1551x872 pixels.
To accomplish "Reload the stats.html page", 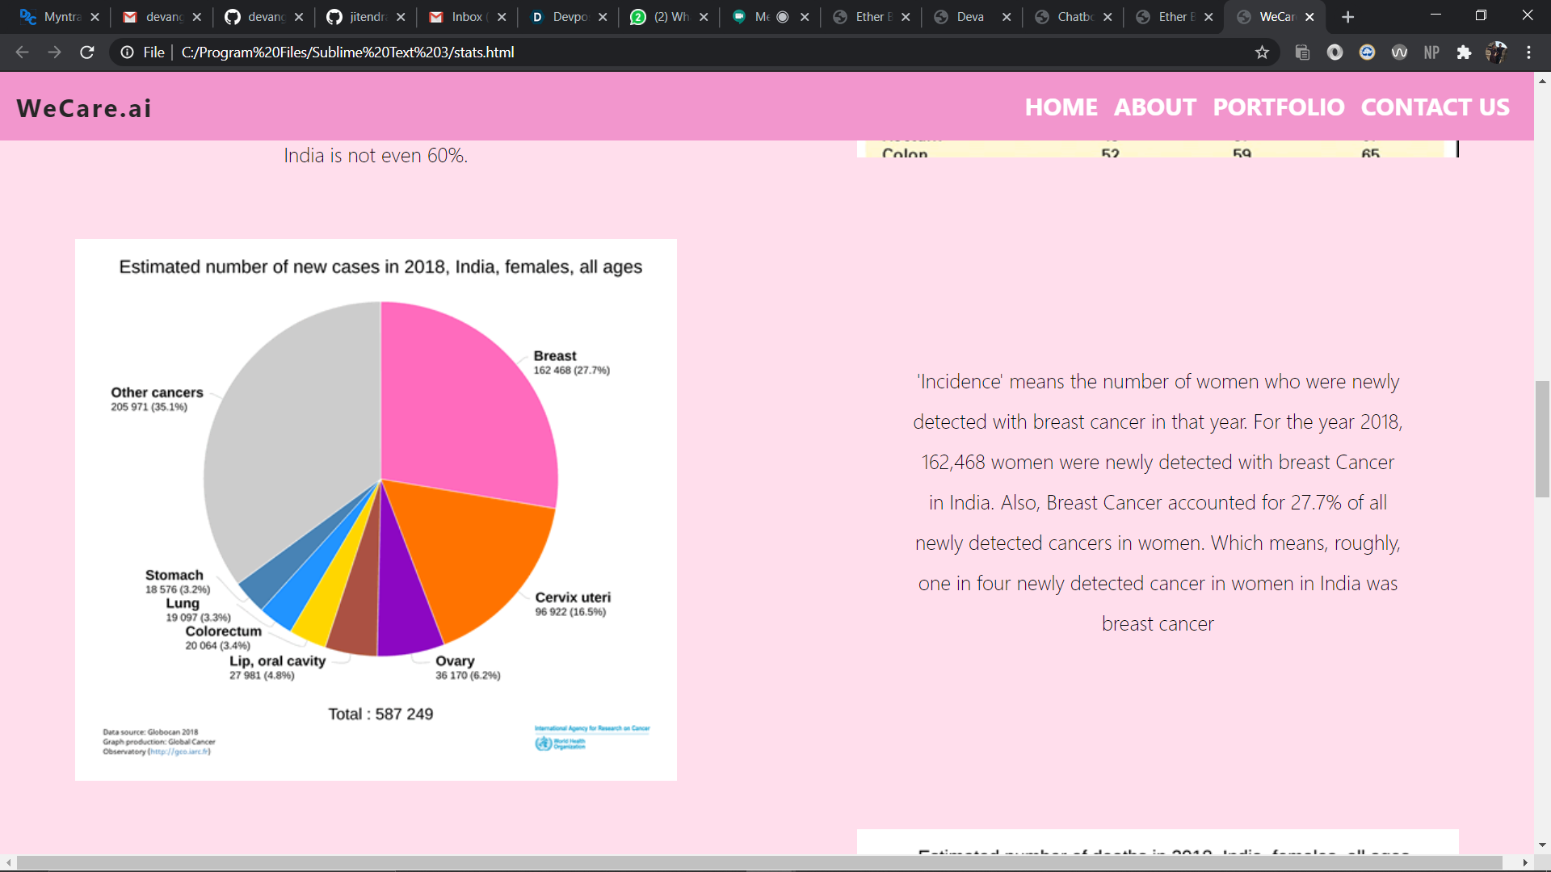I will [x=87, y=52].
